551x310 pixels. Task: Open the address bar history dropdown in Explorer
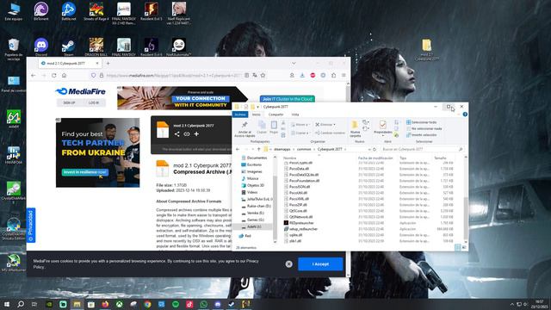click(369, 149)
